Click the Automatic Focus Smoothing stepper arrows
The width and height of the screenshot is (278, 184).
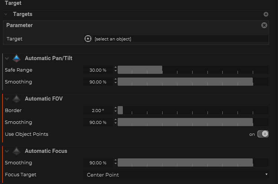115,162
